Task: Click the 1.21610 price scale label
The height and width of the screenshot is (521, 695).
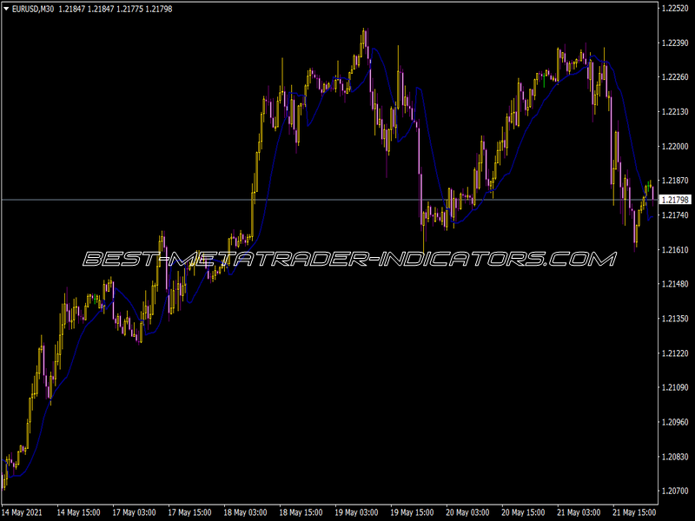Action: (x=675, y=250)
